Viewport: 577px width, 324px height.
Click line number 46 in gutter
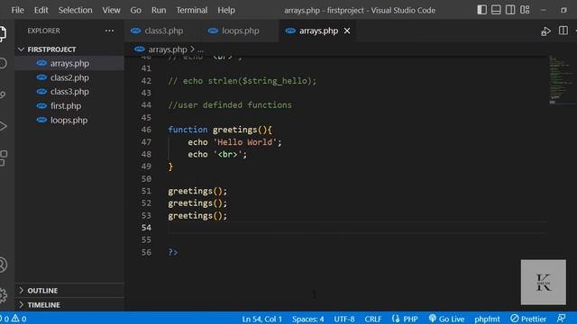click(x=146, y=130)
